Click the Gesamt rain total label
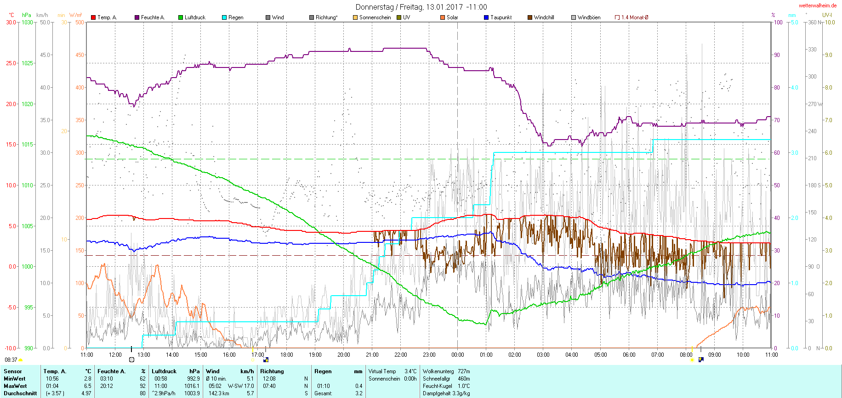The height and width of the screenshot is (398, 842). pyautogui.click(x=324, y=393)
